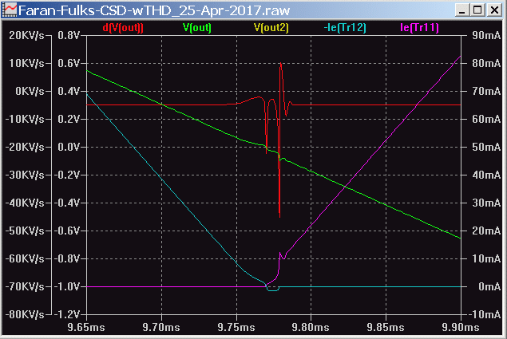507x339 pixels.
Task: Click the 0mA right axis label
Action: (x=489, y=286)
